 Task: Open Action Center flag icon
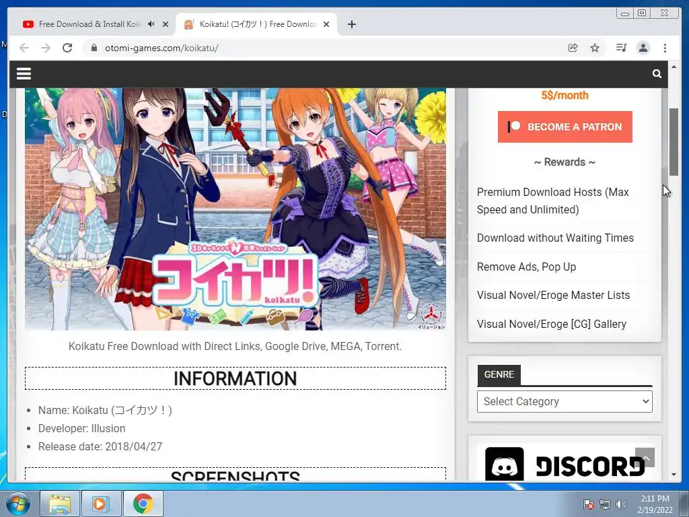588,504
